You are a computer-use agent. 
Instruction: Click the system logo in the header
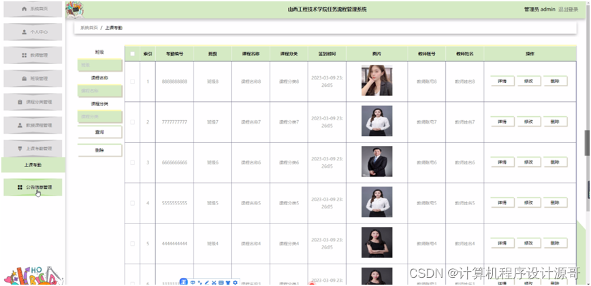point(75,10)
